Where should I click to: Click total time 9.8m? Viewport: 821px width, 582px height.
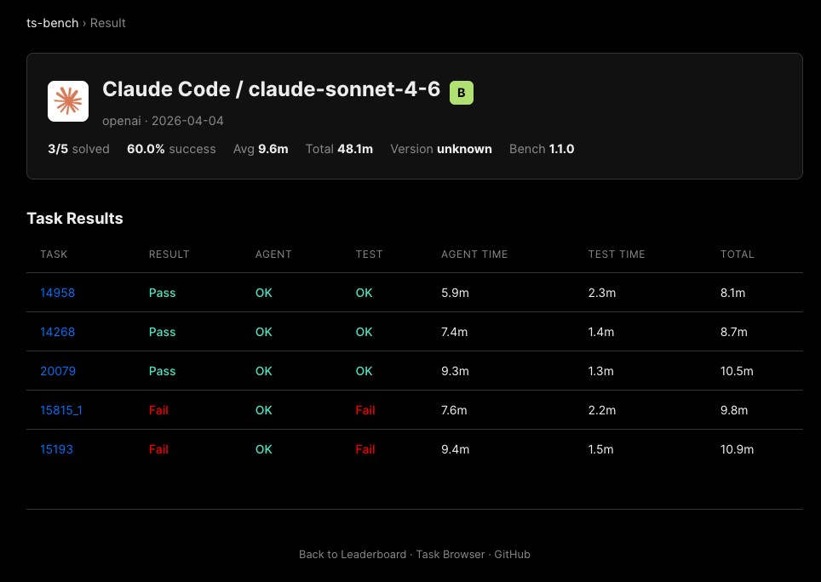tap(734, 410)
